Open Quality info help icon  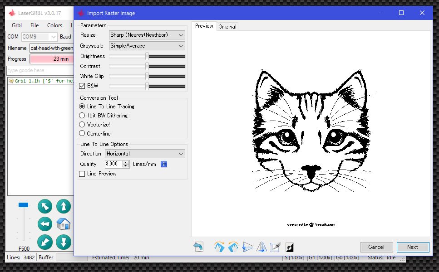pyautogui.click(x=164, y=164)
